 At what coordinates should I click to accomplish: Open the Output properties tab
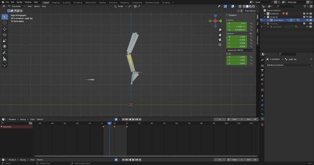click(263, 70)
